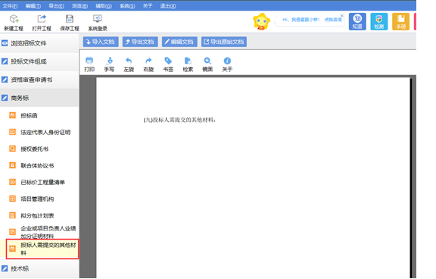Print the document with 打印 icon
The width and height of the screenshot is (436, 279).
[89, 61]
